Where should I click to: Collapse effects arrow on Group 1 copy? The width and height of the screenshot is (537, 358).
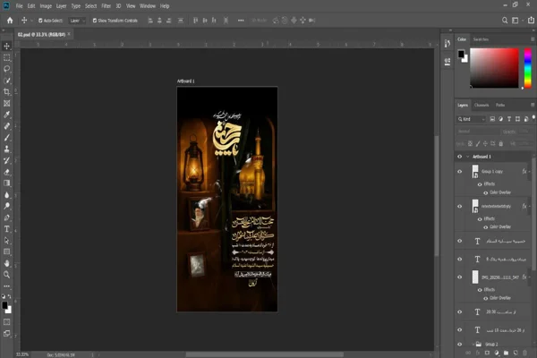[530, 171]
